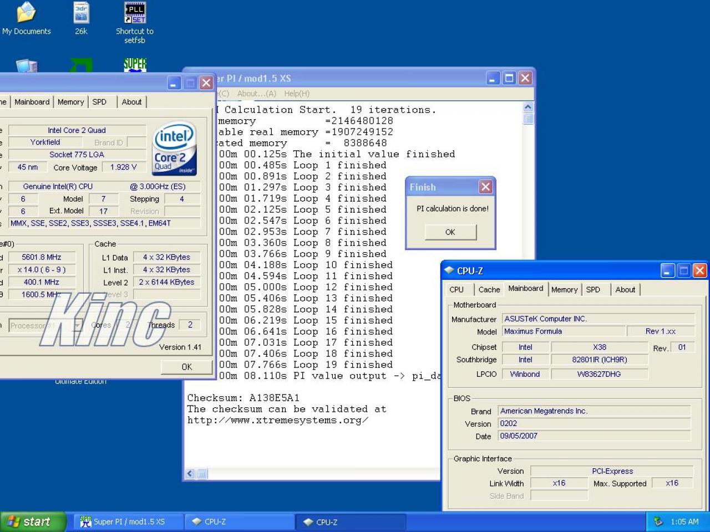The width and height of the screenshot is (710, 532).
Task: Click the BIOS Brand 'American Megatrends Inc.'
Action: 595,411
